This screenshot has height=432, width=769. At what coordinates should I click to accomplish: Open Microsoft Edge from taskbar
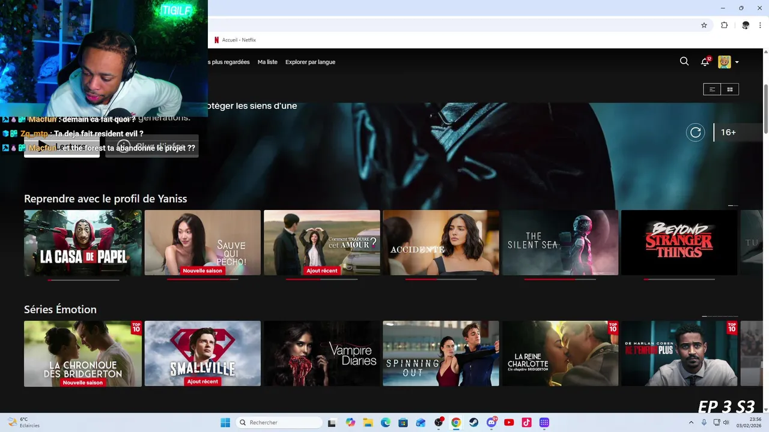pos(385,422)
